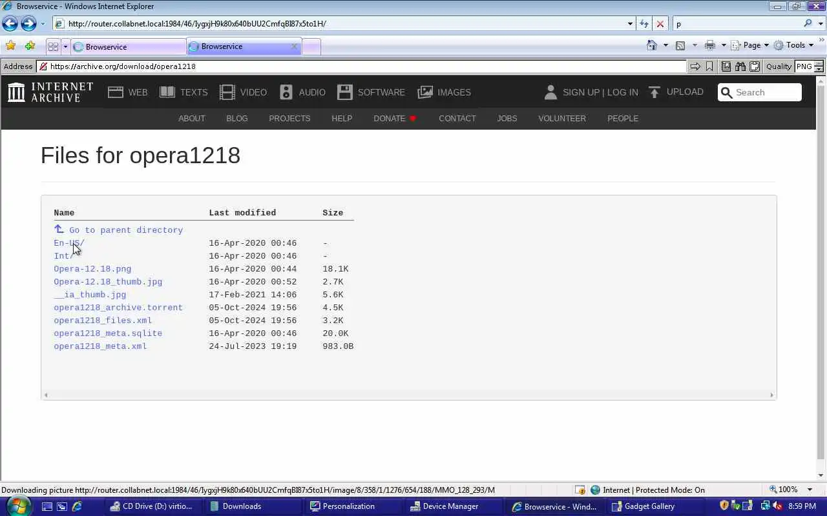Click the IE Forward arrow button

click(x=28, y=24)
